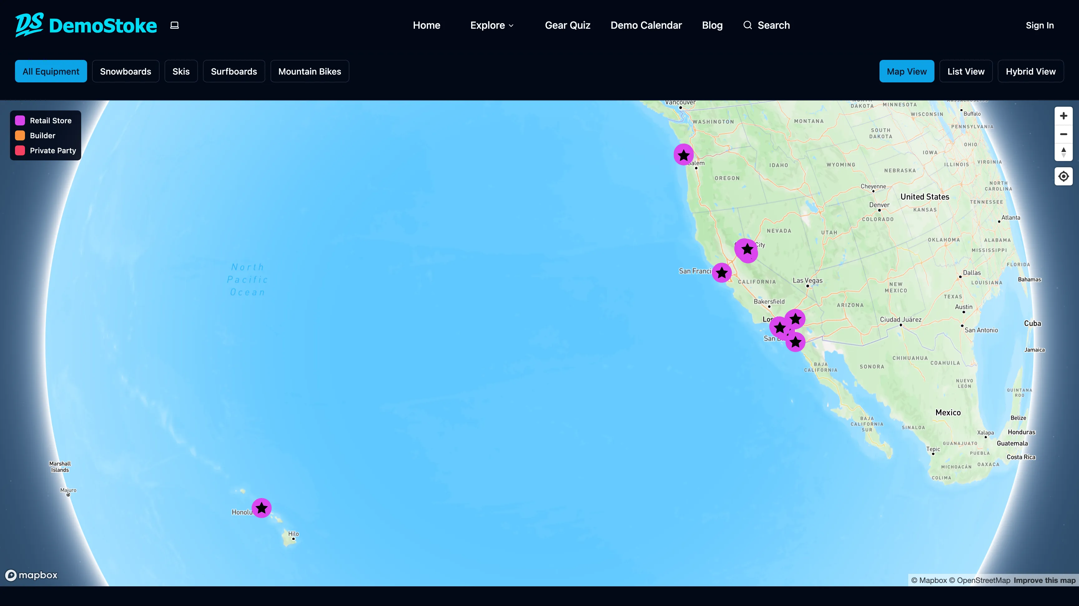This screenshot has height=606, width=1079.
Task: Reset map bearing with compass icon
Action: tap(1063, 152)
